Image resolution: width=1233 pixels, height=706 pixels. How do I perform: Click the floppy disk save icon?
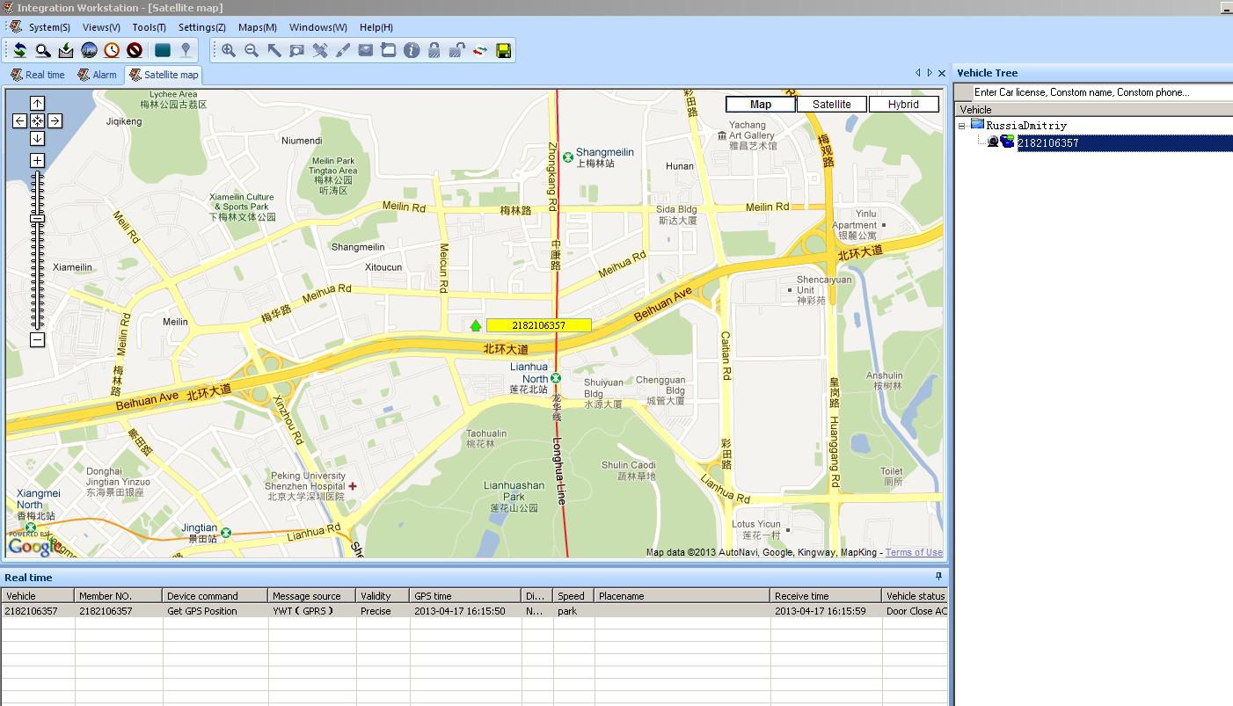pyautogui.click(x=504, y=50)
